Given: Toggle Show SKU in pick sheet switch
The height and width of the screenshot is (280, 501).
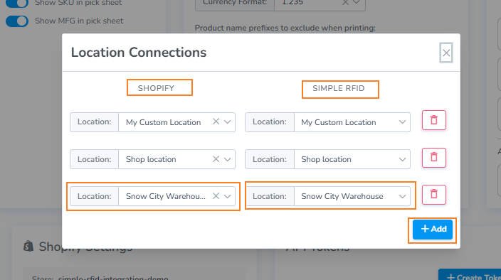Looking at the screenshot, I should (17, 3).
